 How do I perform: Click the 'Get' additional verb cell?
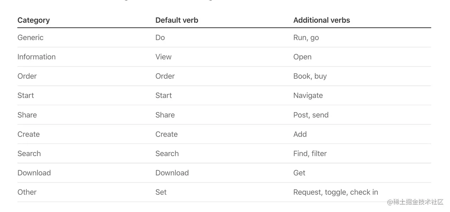point(299,173)
